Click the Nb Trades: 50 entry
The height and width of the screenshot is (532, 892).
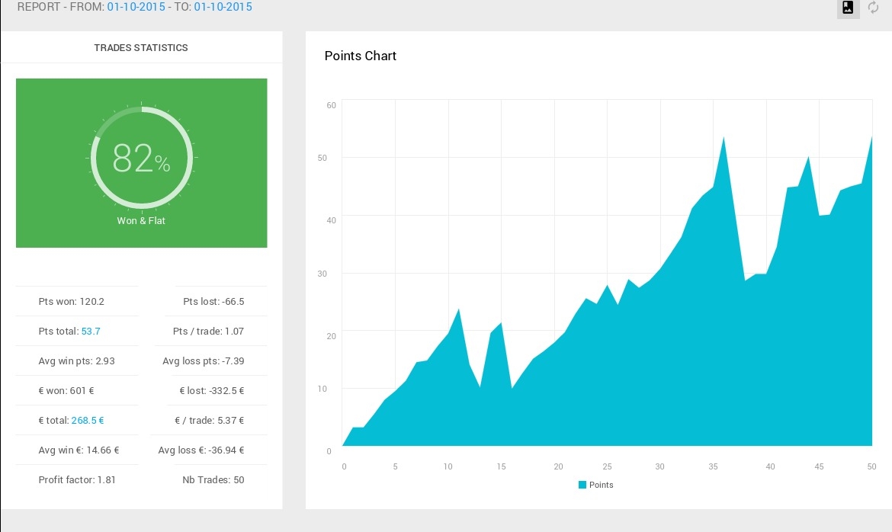point(213,479)
